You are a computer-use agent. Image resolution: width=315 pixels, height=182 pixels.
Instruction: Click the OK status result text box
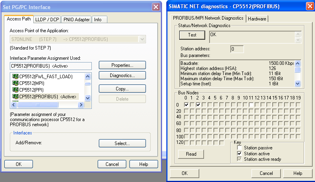pos(252,37)
